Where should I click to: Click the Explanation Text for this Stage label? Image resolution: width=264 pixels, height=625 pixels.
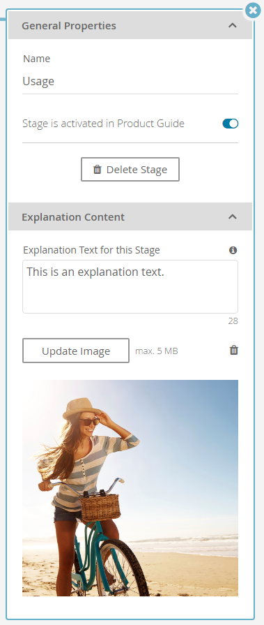pos(91,250)
